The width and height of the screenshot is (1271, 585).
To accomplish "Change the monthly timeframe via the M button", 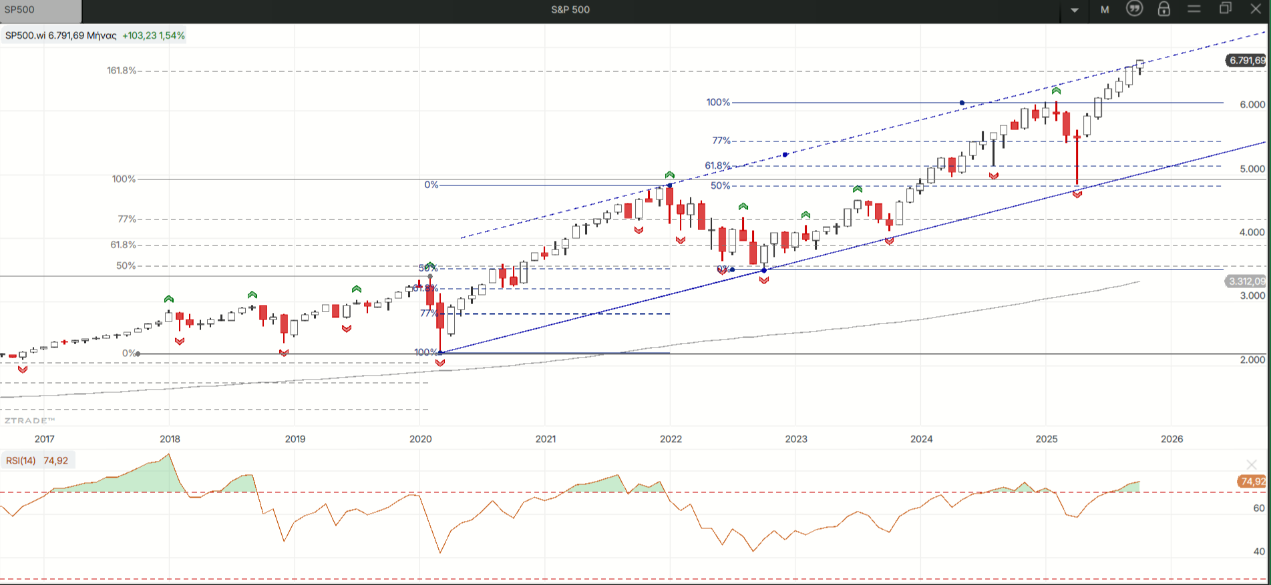I will tap(1105, 10).
